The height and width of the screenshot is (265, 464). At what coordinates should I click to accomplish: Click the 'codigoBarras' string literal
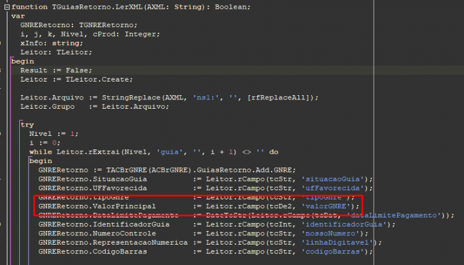coord(333,252)
